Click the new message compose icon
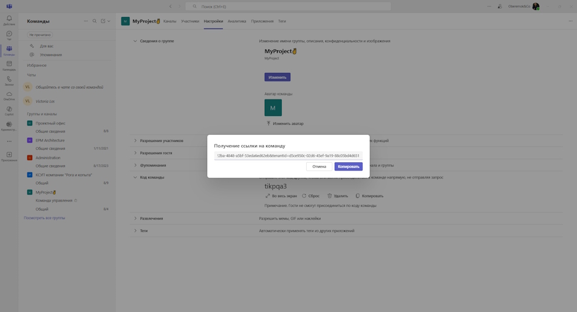This screenshot has height=312, width=577. (103, 21)
